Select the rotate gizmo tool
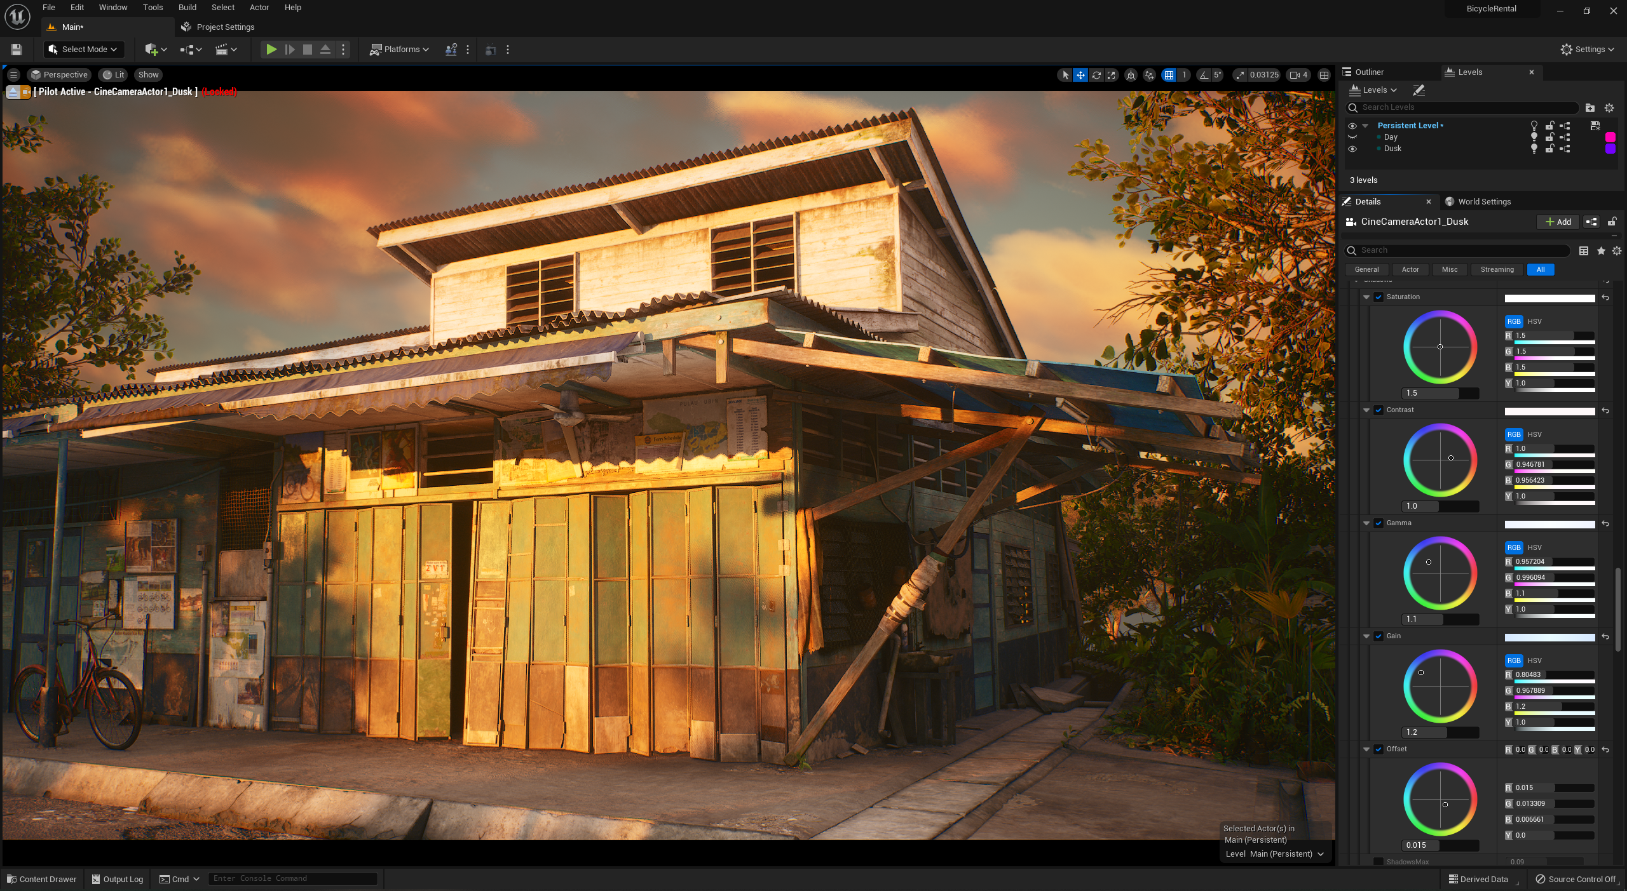 (x=1096, y=75)
